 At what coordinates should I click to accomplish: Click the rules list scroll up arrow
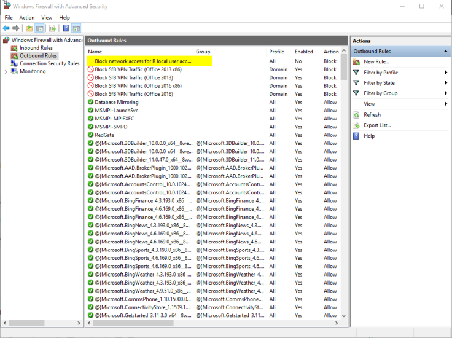click(344, 51)
